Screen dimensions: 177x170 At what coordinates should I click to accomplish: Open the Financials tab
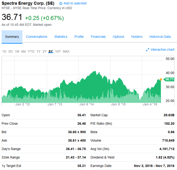click(x=98, y=37)
